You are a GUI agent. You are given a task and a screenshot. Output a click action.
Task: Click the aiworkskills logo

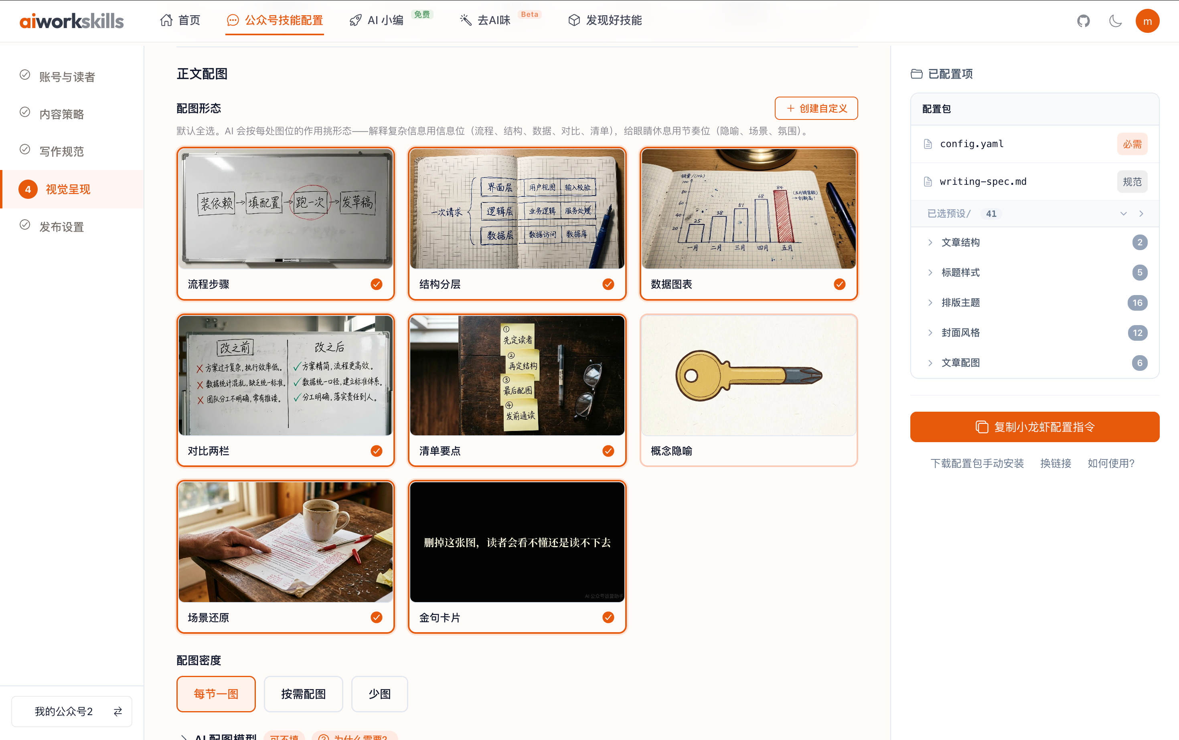pyautogui.click(x=71, y=21)
